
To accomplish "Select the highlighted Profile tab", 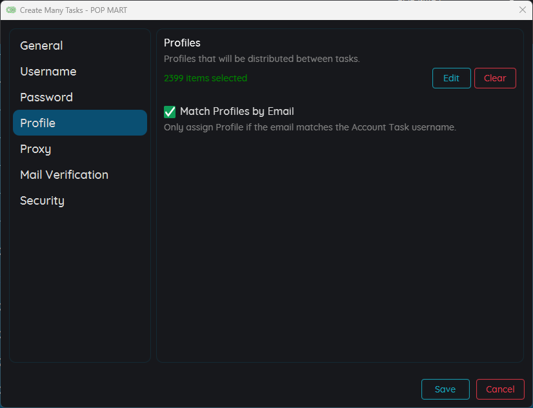I will [x=80, y=123].
